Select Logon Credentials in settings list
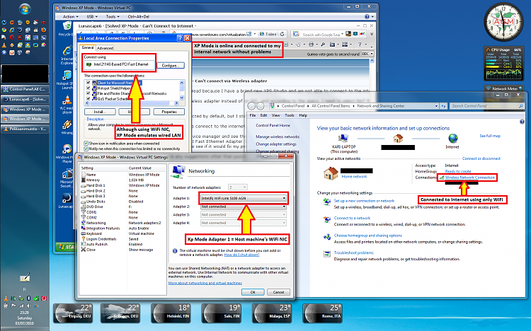This screenshot has height=331, width=531. 101,239
